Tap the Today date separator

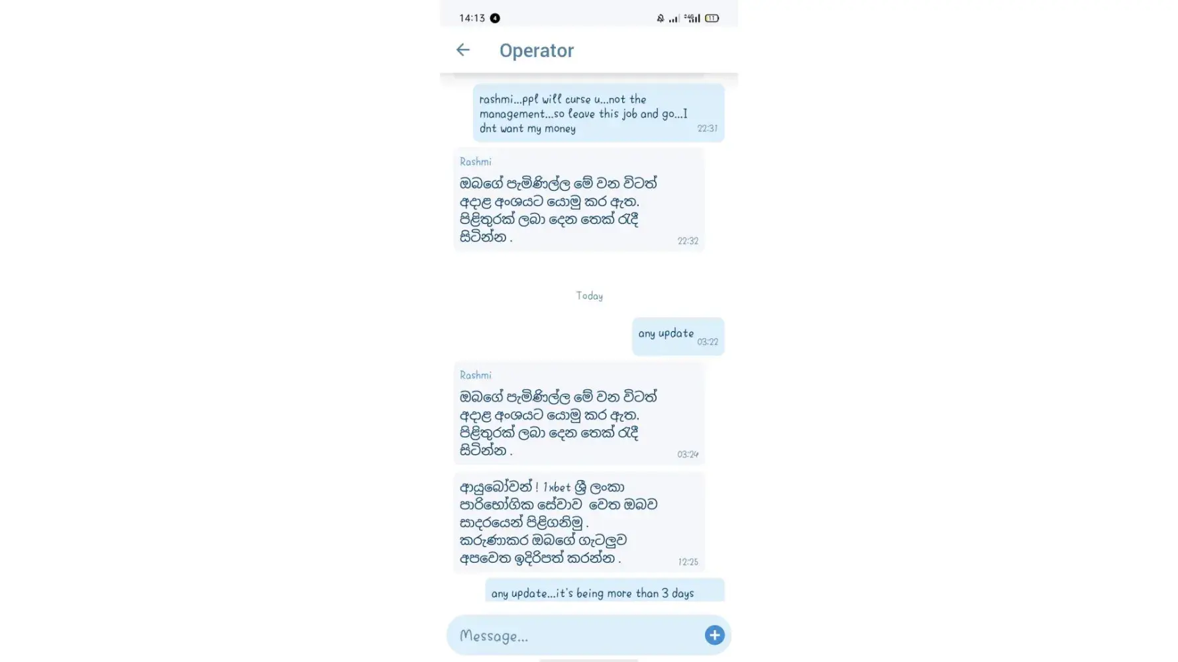pos(589,296)
